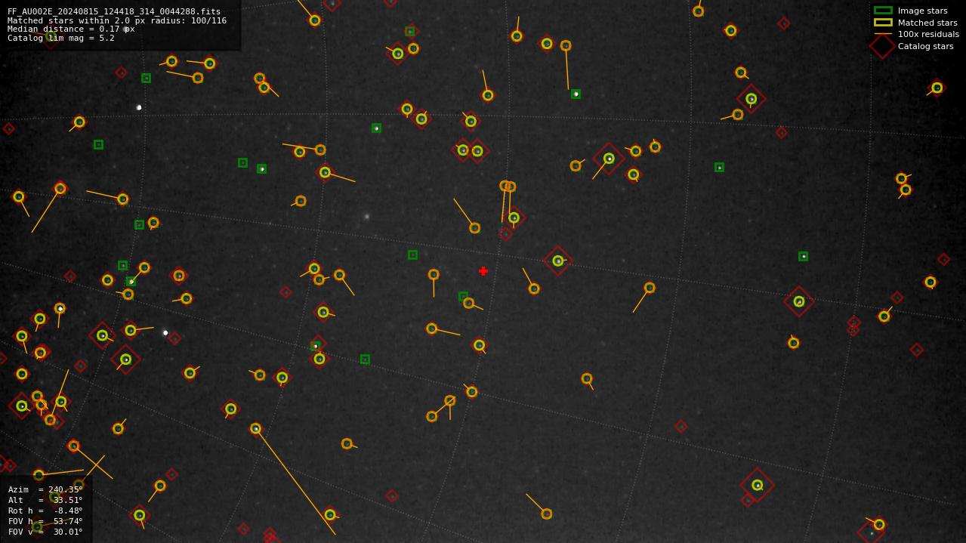Select the FITS file name text
Screen dimensions: 966x543
pos(114,12)
